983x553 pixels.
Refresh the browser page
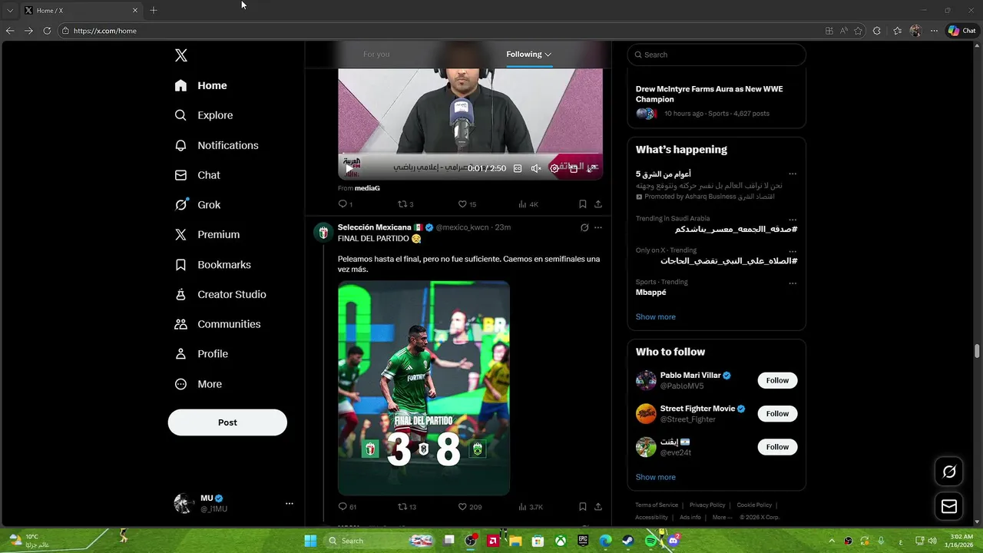(x=47, y=31)
